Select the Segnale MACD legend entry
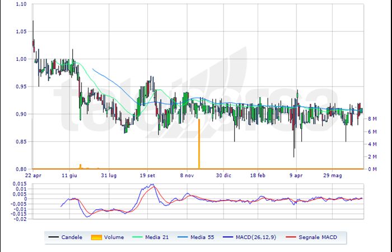392x252 pixels. [x=311, y=237]
